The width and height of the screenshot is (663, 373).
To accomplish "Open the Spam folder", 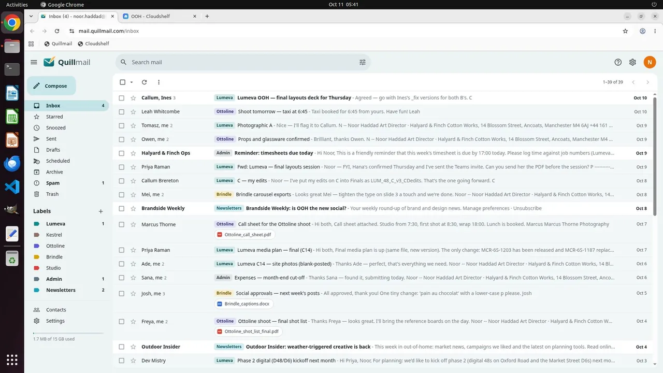I will 67,183.
